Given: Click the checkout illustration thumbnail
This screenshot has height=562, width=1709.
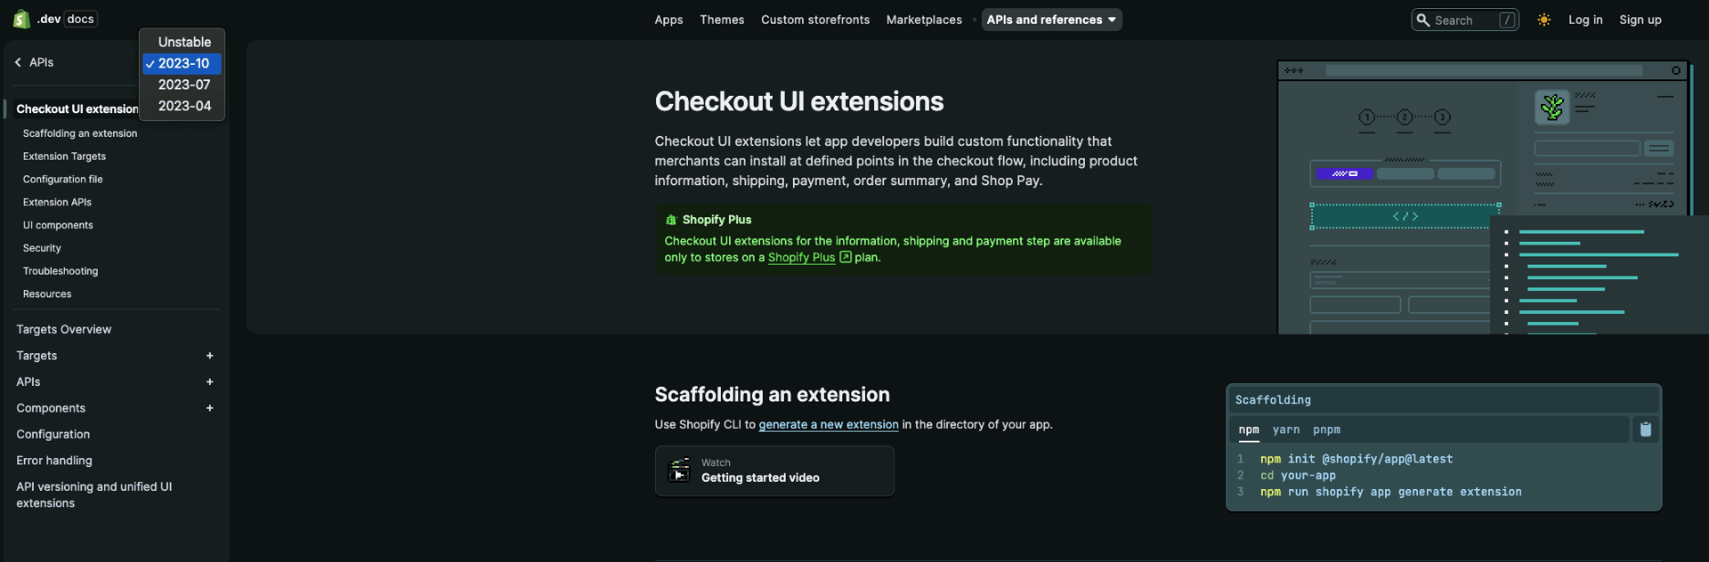Looking at the screenshot, I should (1493, 197).
